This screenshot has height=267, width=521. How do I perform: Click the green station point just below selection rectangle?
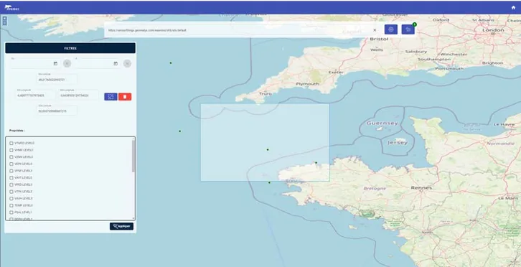click(x=269, y=182)
